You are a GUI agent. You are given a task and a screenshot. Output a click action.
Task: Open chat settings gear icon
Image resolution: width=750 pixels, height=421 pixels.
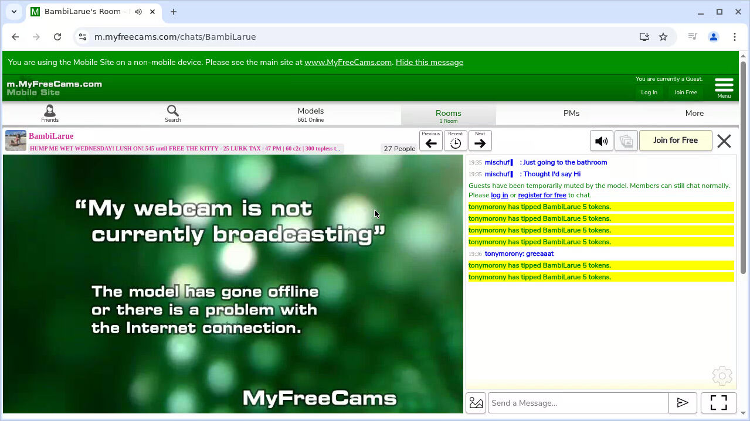pos(722,376)
